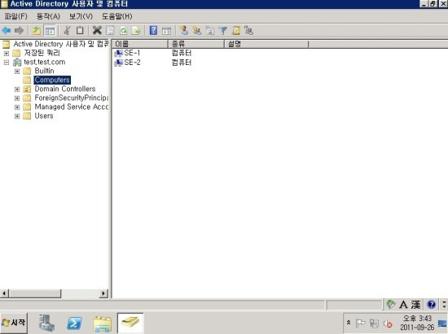Expand the 저장된 쿼리 node

[7, 54]
